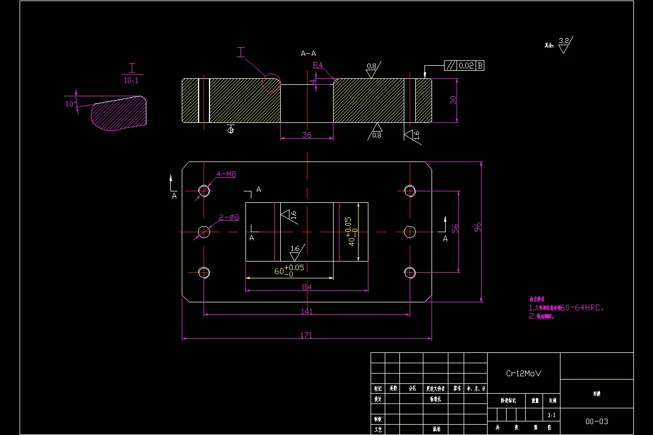The image size is (653, 435).
Task: Select the 84 horizontal dimension
Action: (306, 287)
